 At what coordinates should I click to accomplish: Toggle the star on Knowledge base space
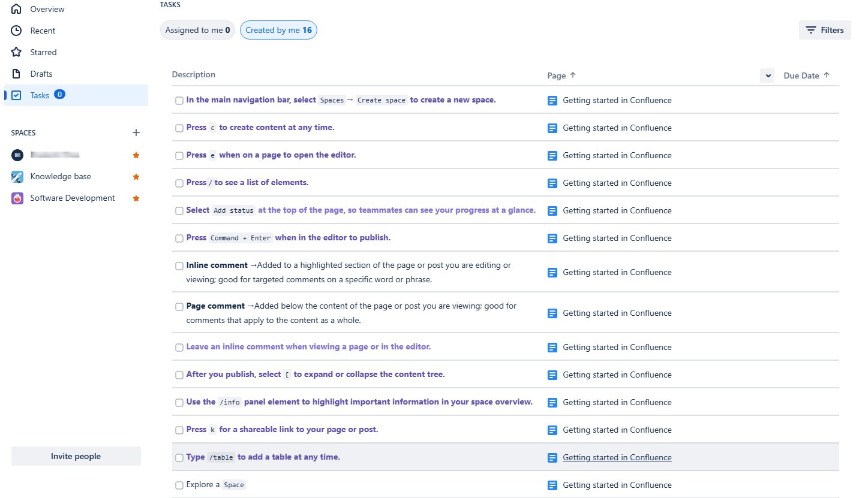[136, 176]
